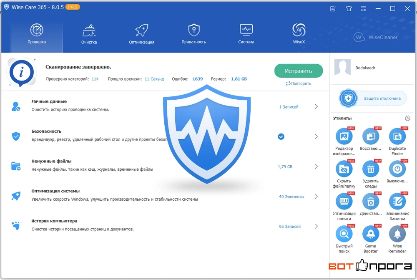Viewport: 417px width, 280px height.
Task: Click the blue checkmark in the Безопасность row
Action: 281,136
